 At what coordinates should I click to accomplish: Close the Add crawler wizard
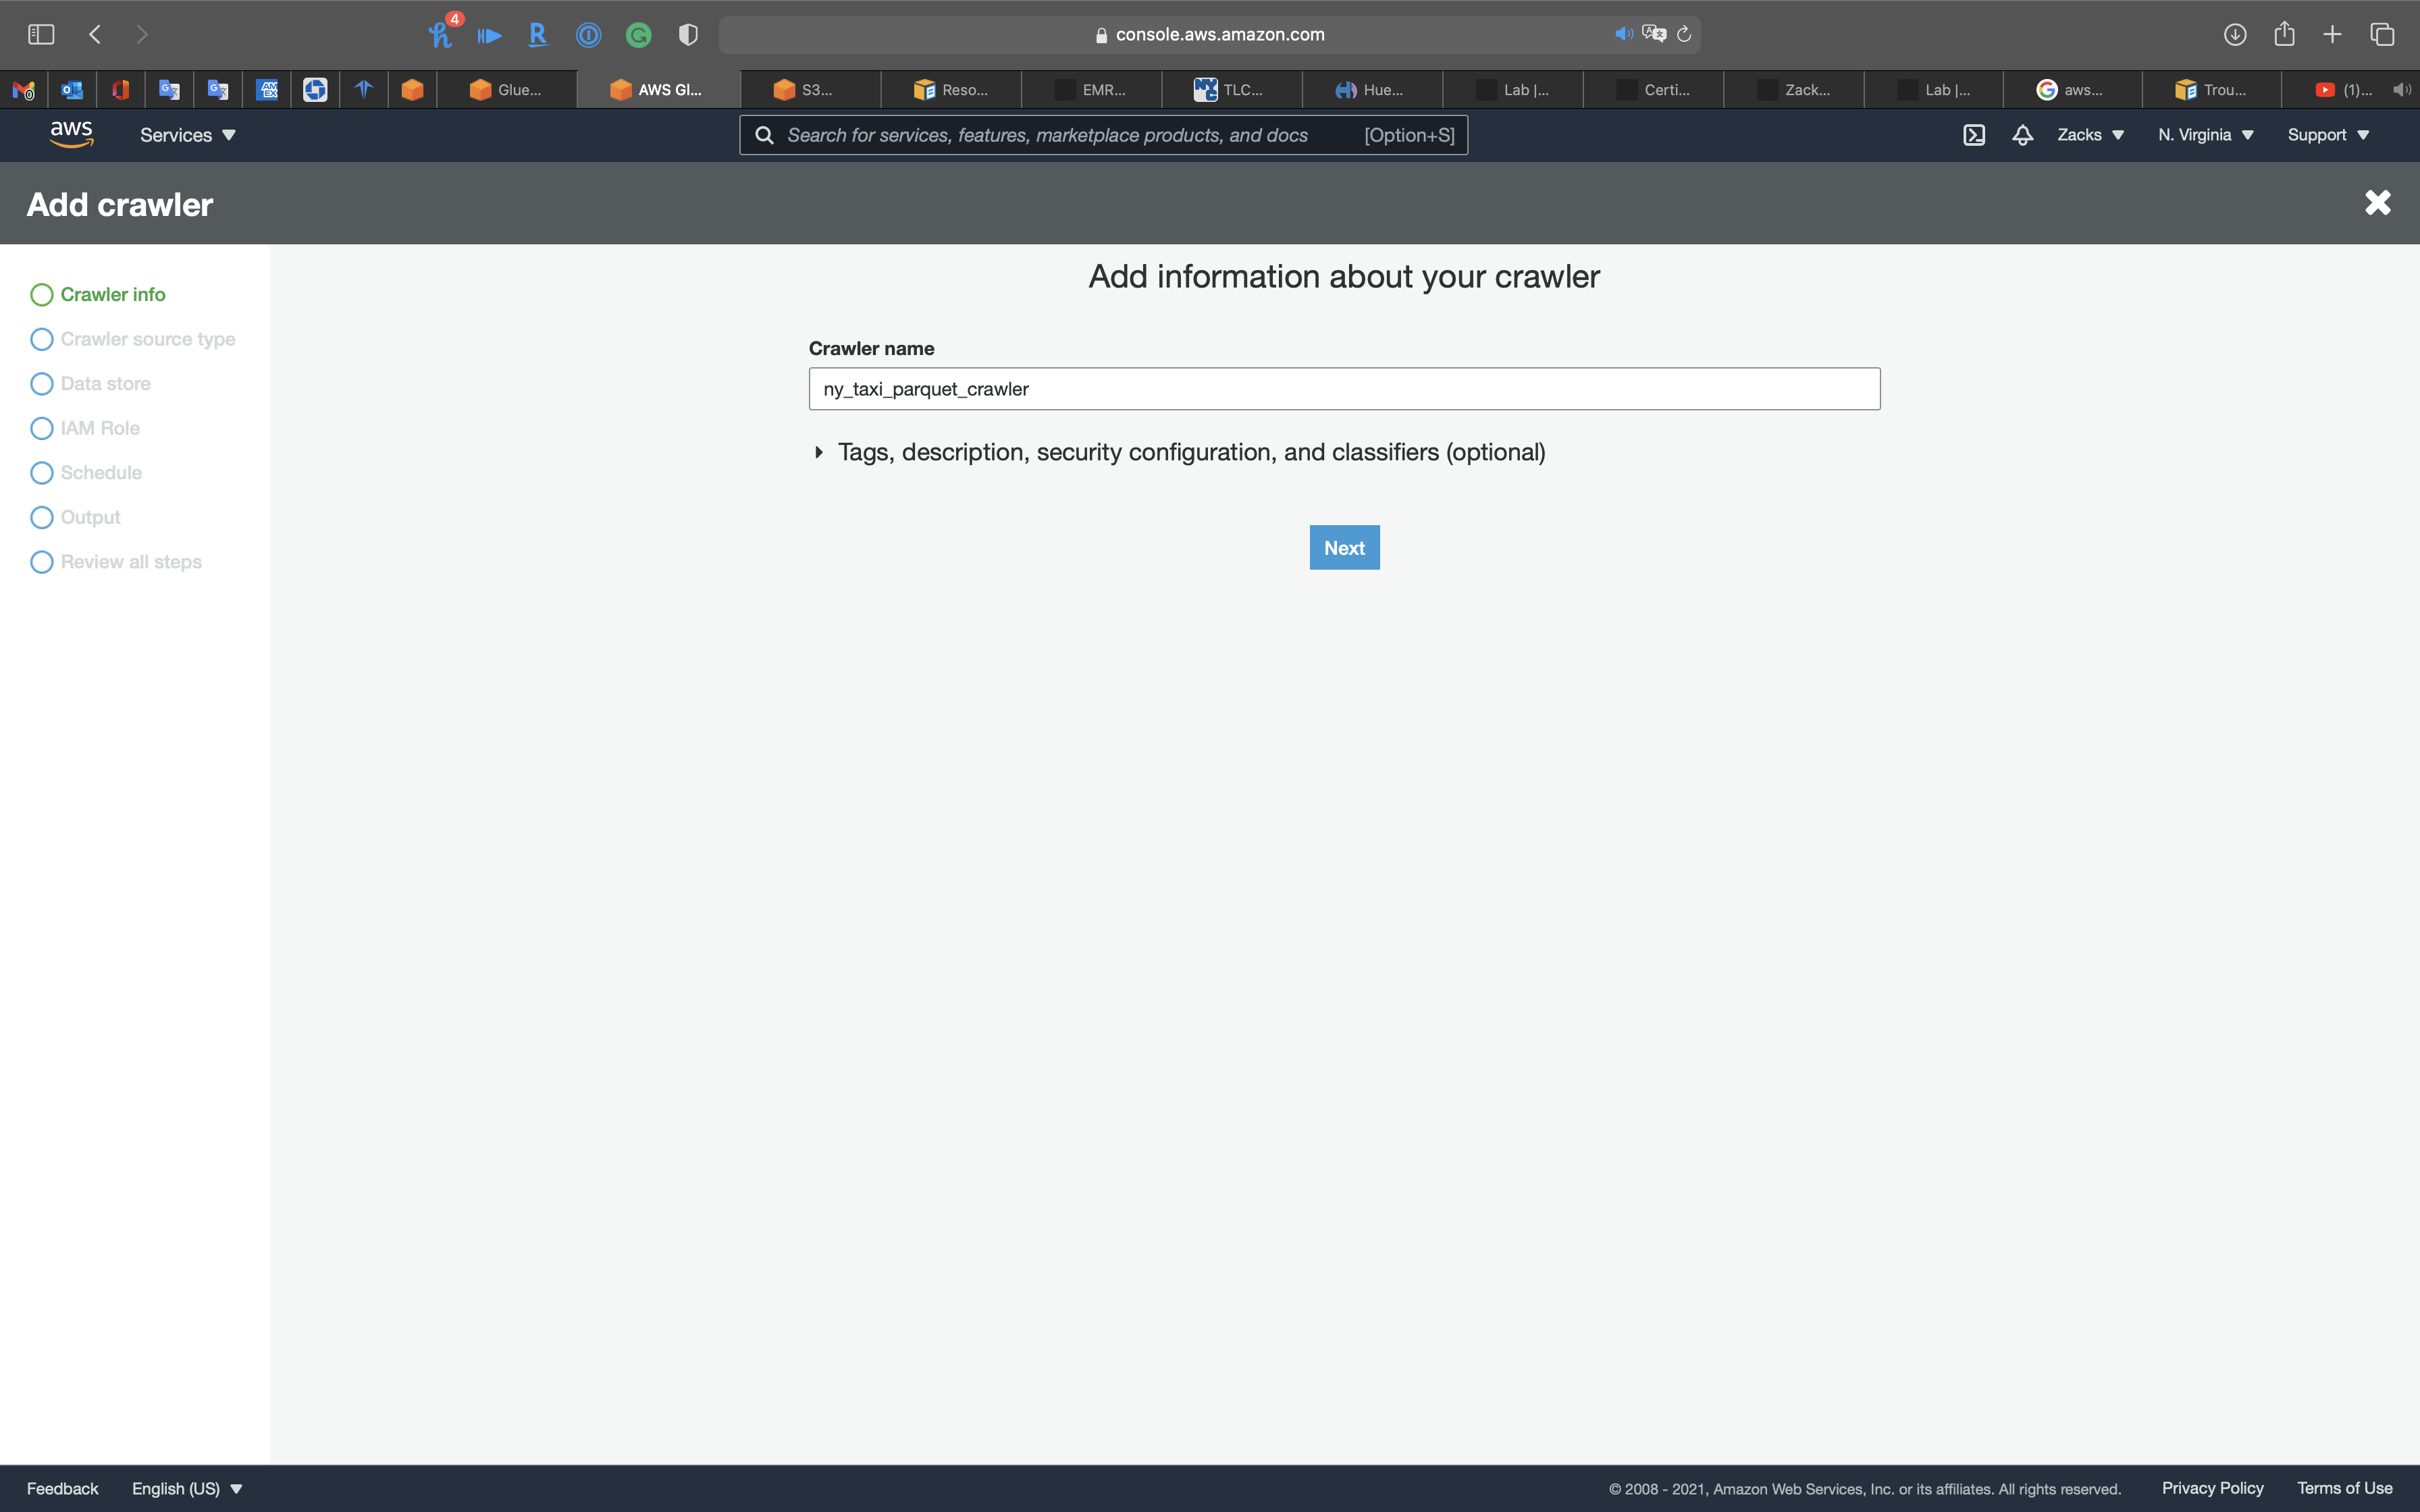click(x=2377, y=203)
